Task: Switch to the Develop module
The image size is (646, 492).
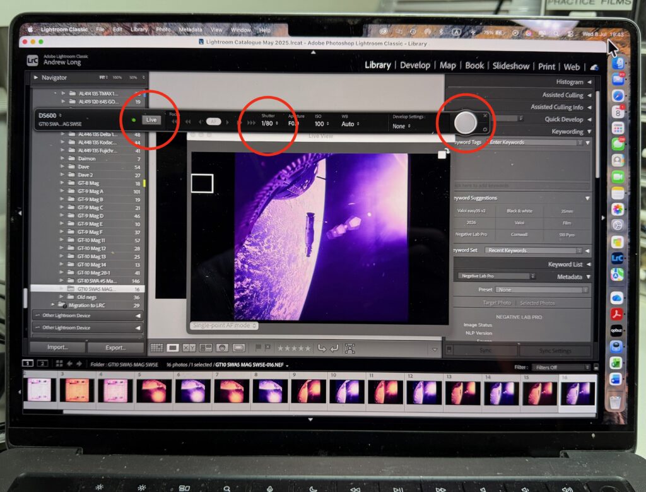Action: pyautogui.click(x=415, y=66)
